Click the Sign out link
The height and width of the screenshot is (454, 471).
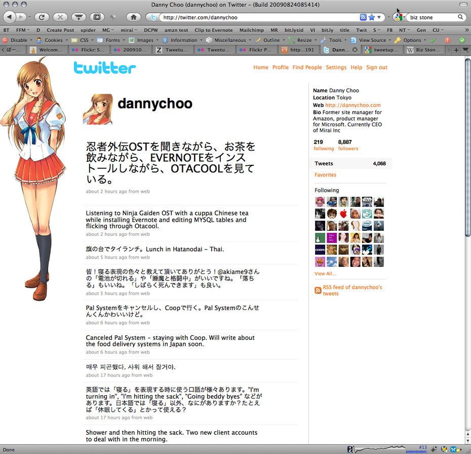point(377,67)
